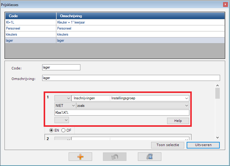
Task: Expand the zoals comparison dropdown
Action: (x=132, y=105)
